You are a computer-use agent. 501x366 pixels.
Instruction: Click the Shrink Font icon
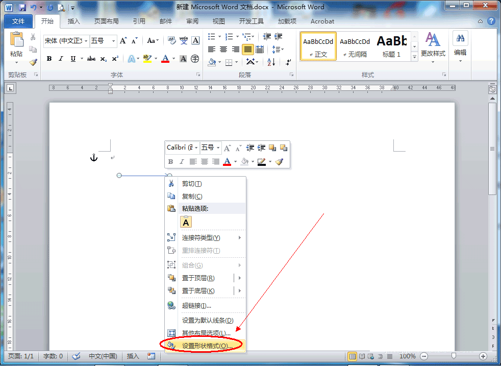(133, 40)
